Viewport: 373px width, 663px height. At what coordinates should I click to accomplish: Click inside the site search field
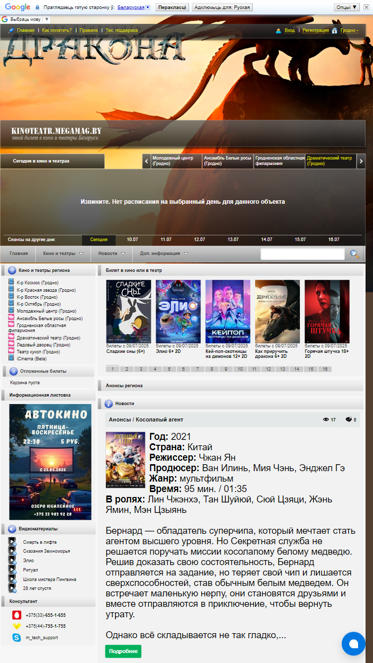click(302, 254)
